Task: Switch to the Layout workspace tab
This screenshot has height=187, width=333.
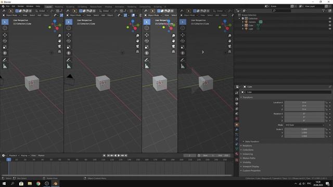Action: point(48,7)
